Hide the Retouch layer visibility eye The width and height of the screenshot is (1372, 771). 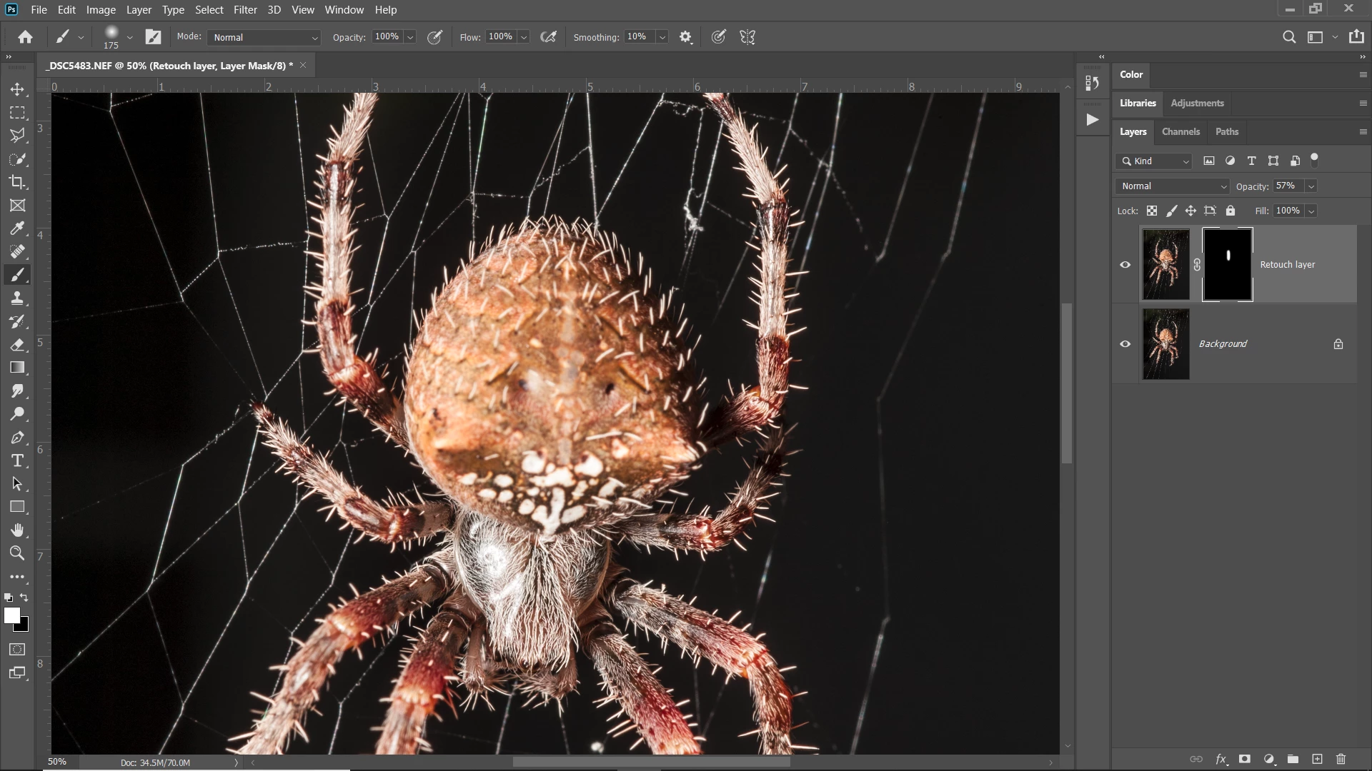coord(1125,265)
